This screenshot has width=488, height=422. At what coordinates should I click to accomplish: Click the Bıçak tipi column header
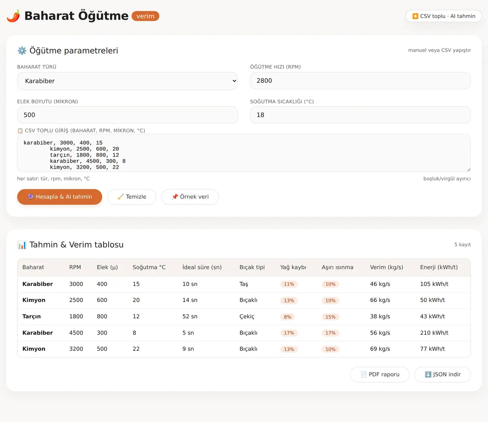[252, 268]
